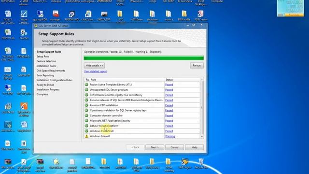Select the invoice folder on desktop

point(169,15)
